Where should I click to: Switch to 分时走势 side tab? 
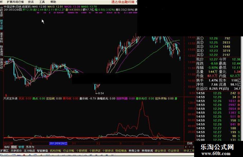[1, 12]
